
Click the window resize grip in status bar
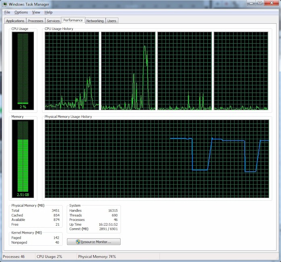(x=277, y=258)
